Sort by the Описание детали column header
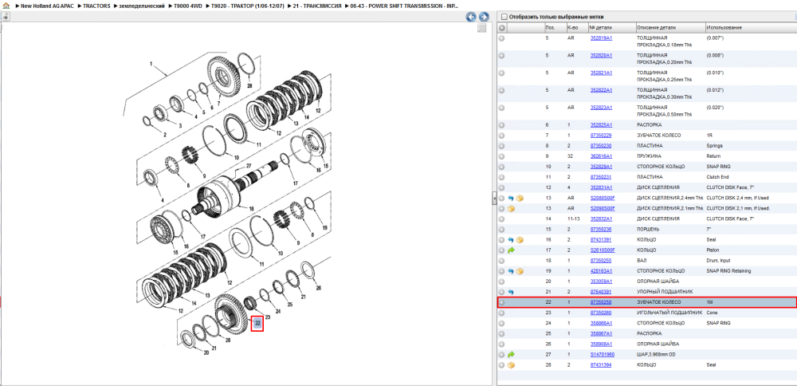 [x=670, y=27]
